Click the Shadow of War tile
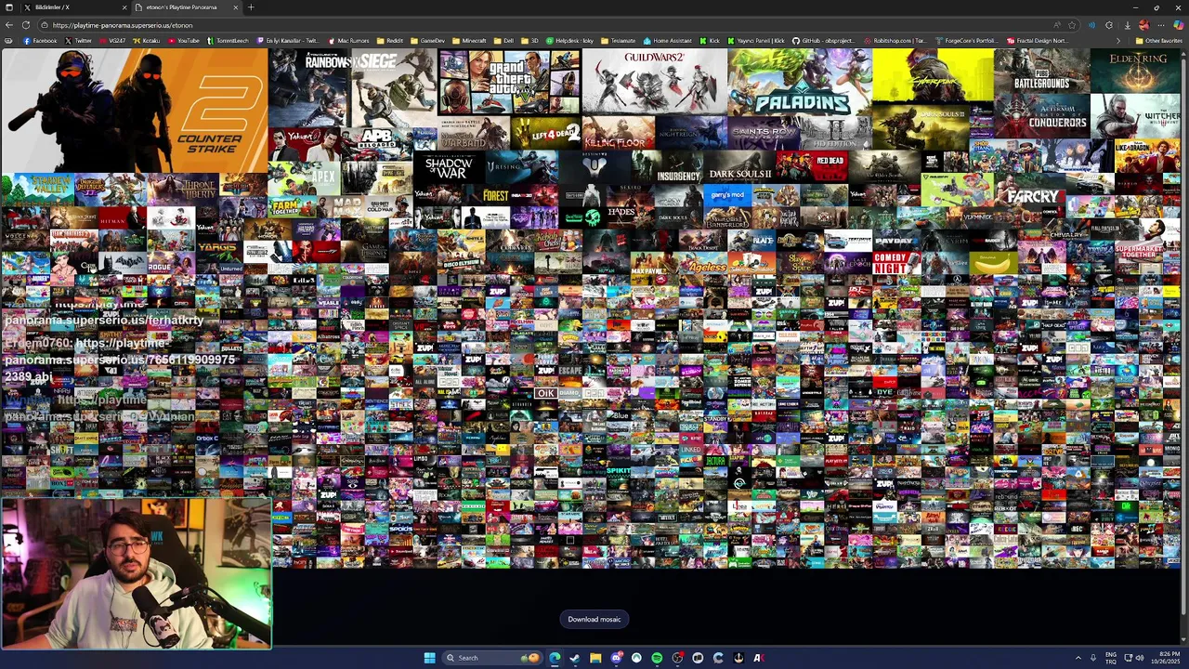The width and height of the screenshot is (1189, 669). 449,168
